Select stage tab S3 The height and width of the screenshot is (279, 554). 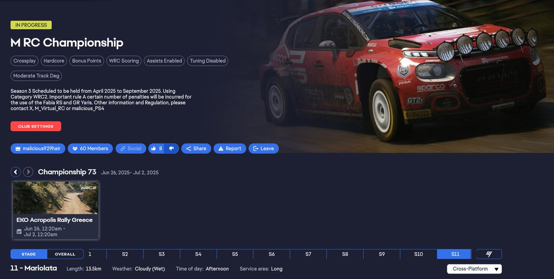[162, 254]
